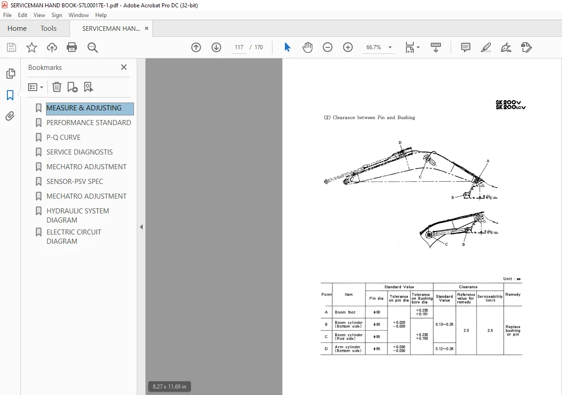Delete selected bookmark trash icon
Image resolution: width=562 pixels, height=395 pixels.
pos(57,87)
